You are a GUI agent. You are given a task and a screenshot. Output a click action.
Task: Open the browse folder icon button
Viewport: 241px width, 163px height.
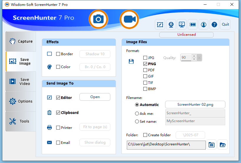[x=222, y=144]
